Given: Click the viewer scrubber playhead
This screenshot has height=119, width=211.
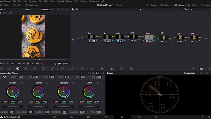Looking at the screenshot, I should 39,59.
